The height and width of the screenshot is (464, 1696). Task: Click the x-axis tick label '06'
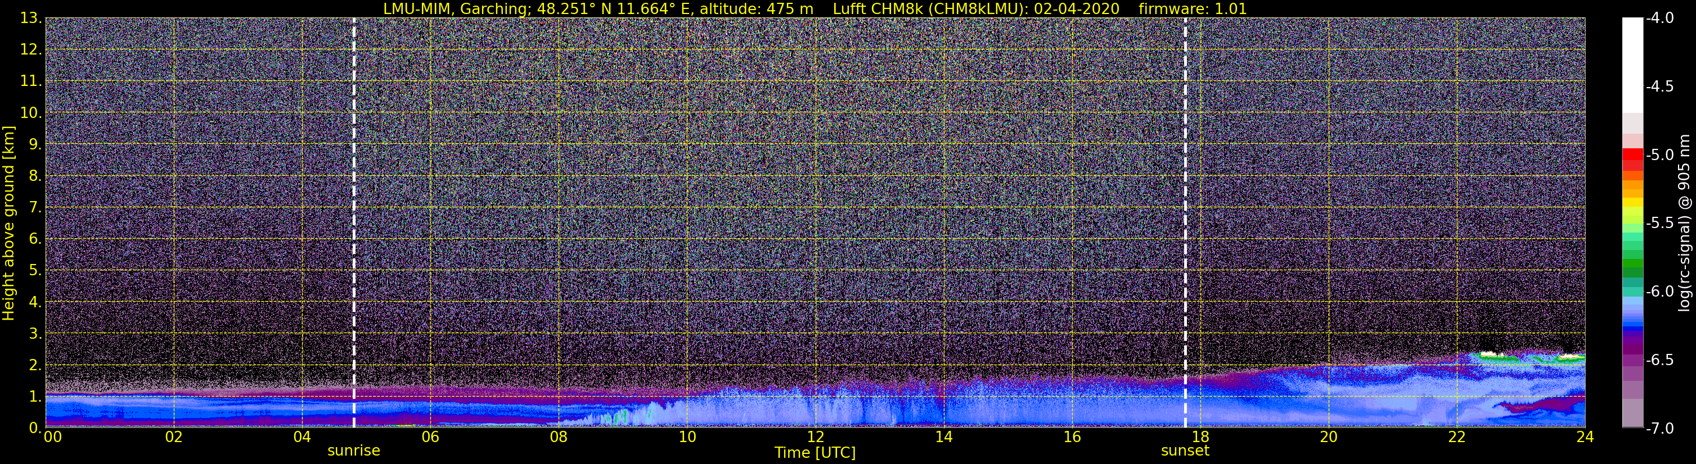coord(430,437)
